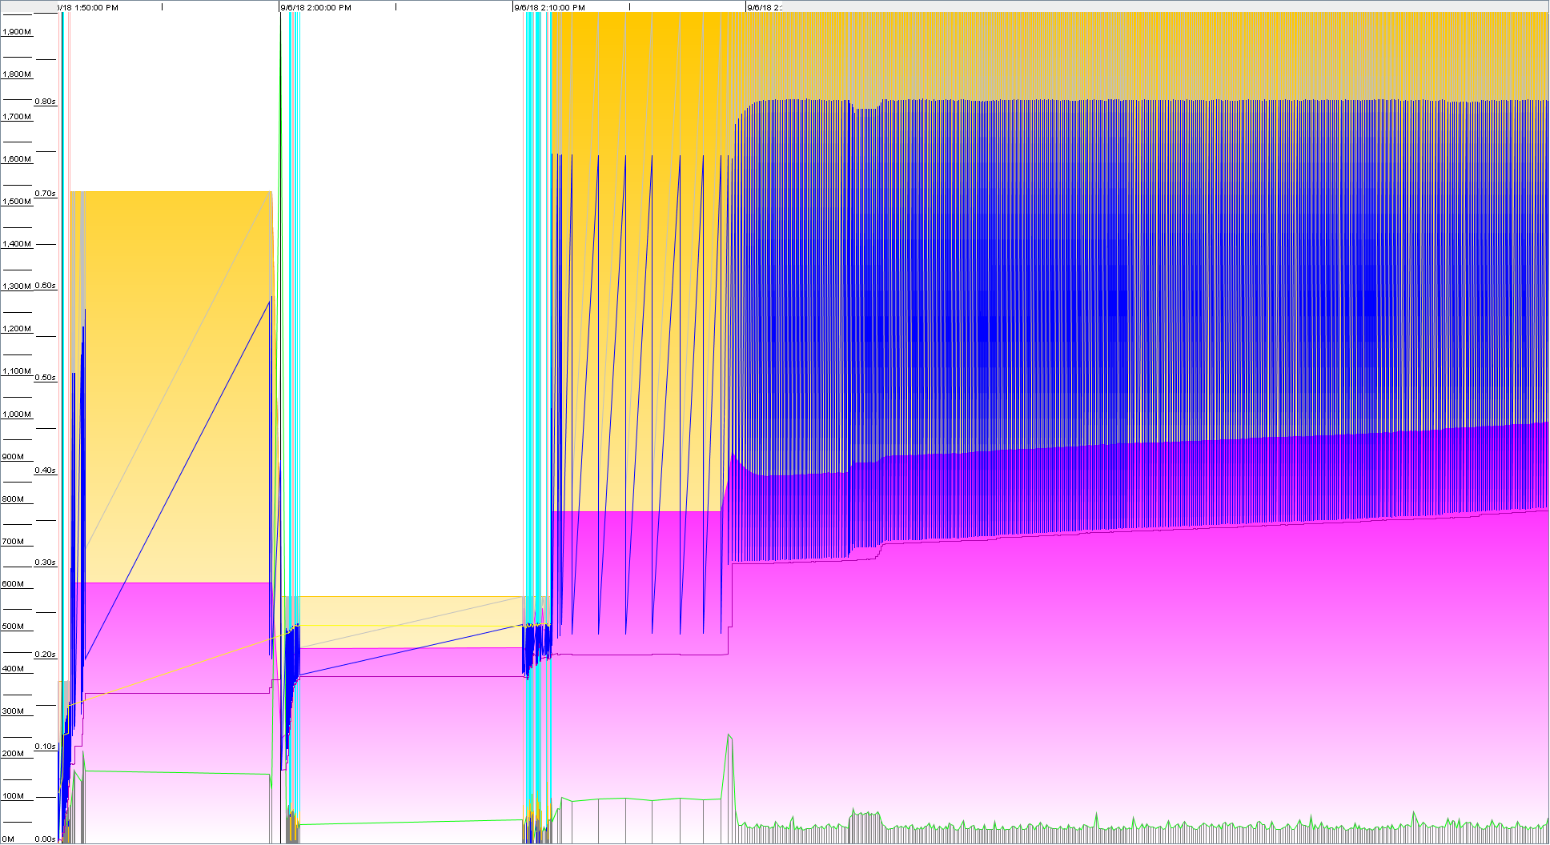Click the 0.50s pause-time axis label
This screenshot has width=1550, height=845.
45,378
